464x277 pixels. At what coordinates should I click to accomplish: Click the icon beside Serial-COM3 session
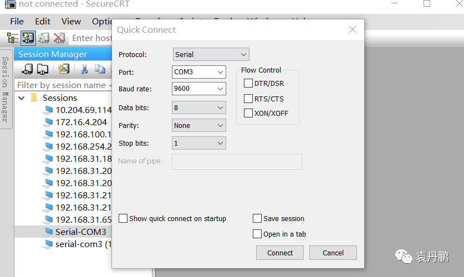[x=48, y=232]
